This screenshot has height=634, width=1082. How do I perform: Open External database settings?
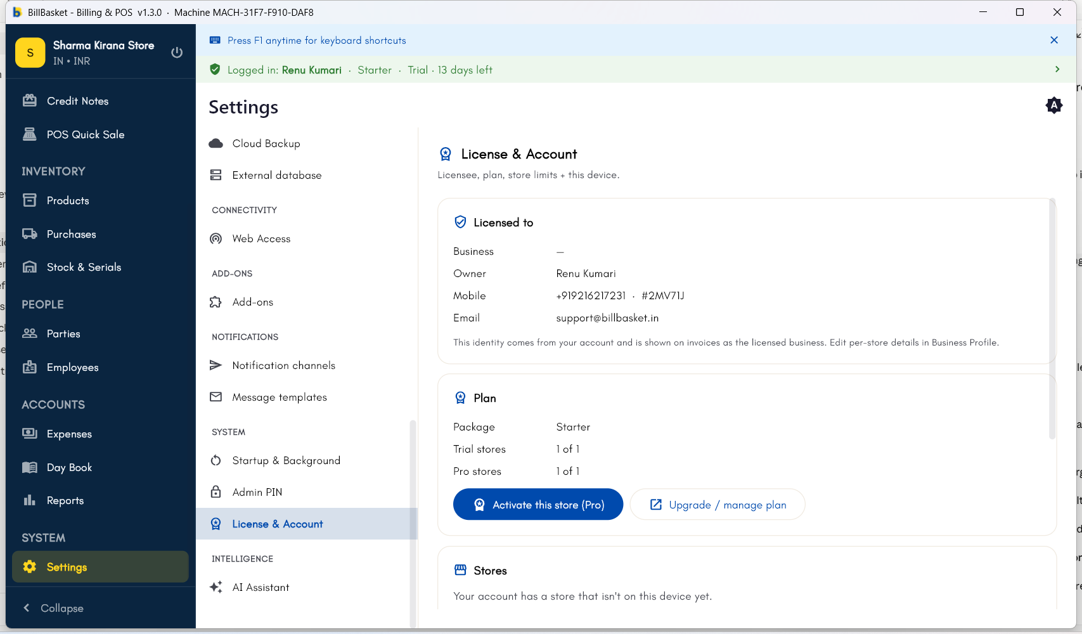point(307,175)
